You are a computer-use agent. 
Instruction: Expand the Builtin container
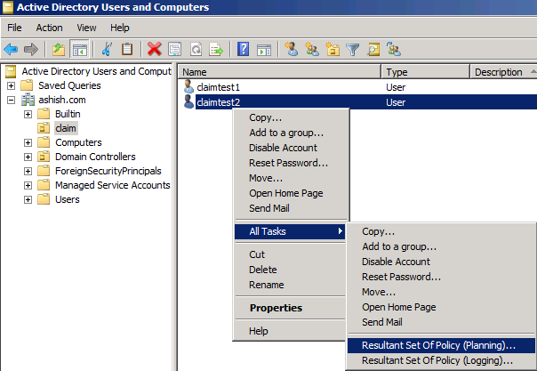[x=28, y=114]
